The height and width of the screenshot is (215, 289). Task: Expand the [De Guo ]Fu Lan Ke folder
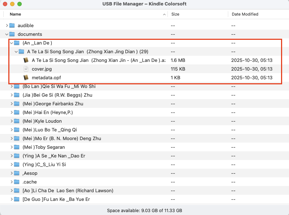click(x=12, y=199)
